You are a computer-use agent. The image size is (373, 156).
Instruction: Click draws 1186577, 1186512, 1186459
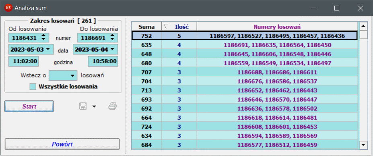pyautogui.click(x=277, y=145)
